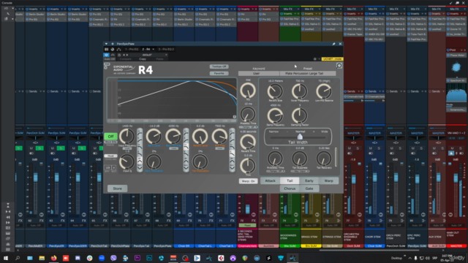The width and height of the screenshot is (468, 263).
Task: Pin the PercEpicPlate plugin window
Action: tap(333, 44)
